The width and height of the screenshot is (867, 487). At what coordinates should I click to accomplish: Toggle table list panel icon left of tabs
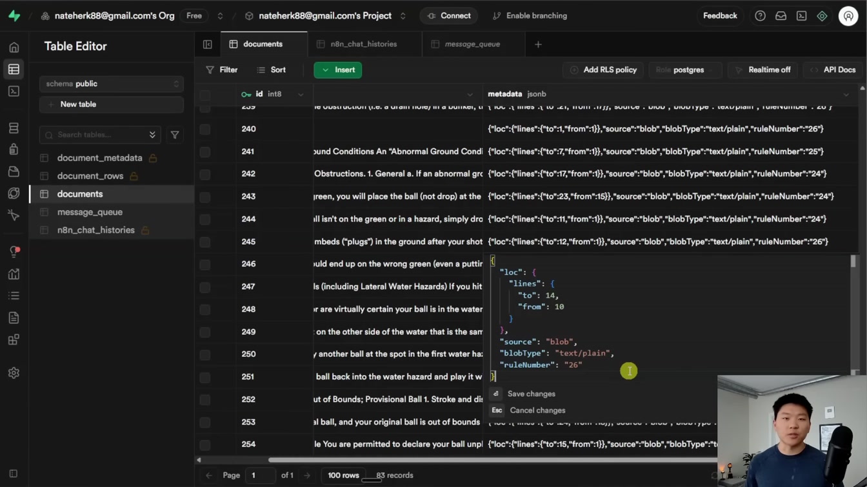click(x=208, y=44)
